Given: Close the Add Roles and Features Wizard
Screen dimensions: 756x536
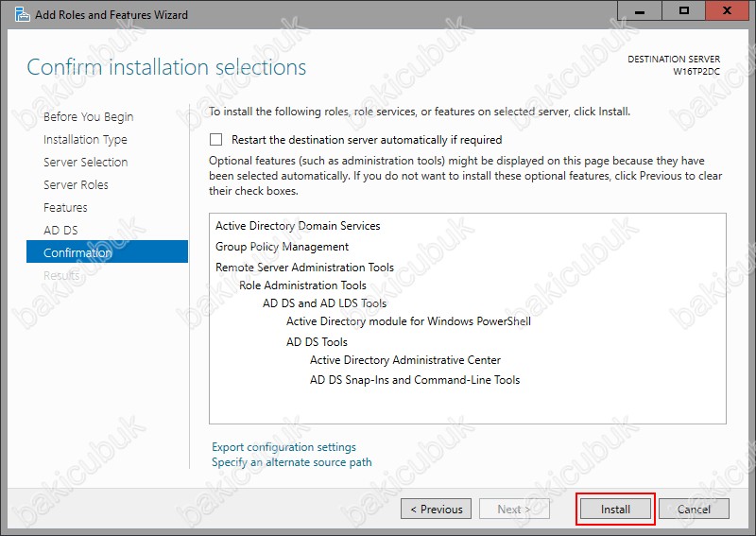Looking at the screenshot, I should point(727,10).
